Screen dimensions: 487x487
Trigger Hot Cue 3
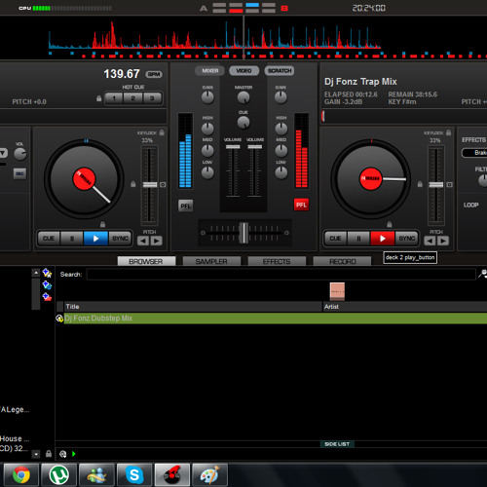(152, 98)
